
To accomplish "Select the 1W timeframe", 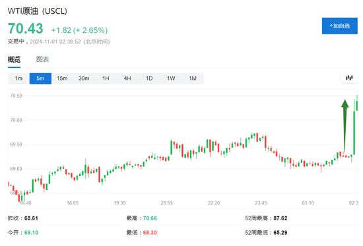I will (171, 78).
